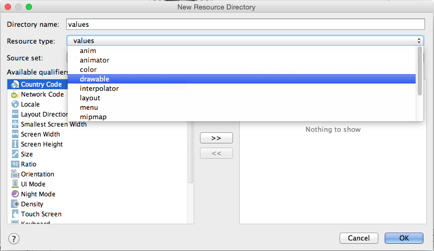Select Screen Height qualifier label
This screenshot has height=251, width=434.
coord(42,144)
